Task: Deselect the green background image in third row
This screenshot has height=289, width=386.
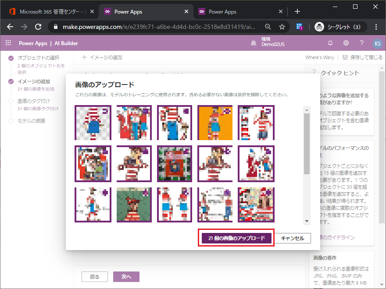Action: coord(134,205)
